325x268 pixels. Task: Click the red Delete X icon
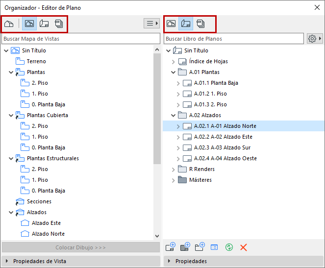(244, 247)
